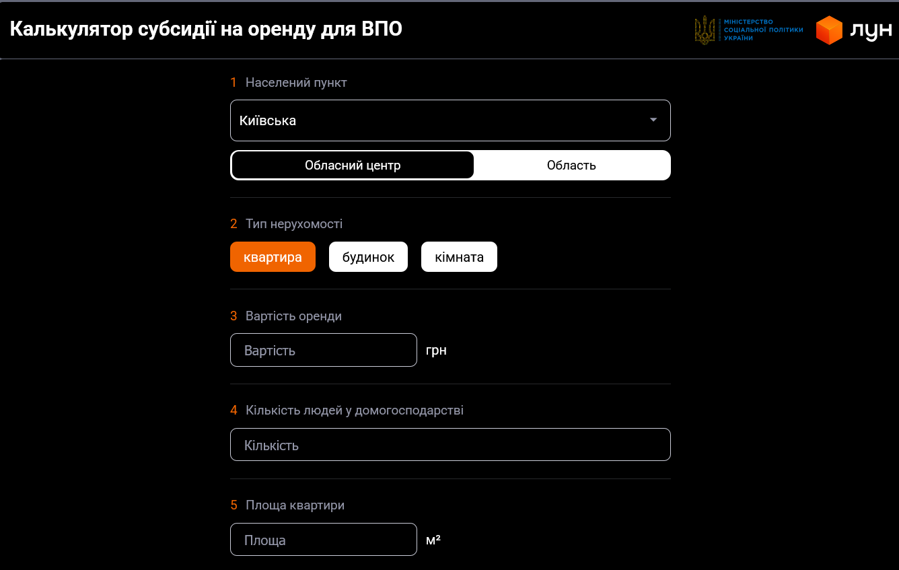
Task: Click the грн currency unit text
Action: pyautogui.click(x=436, y=350)
